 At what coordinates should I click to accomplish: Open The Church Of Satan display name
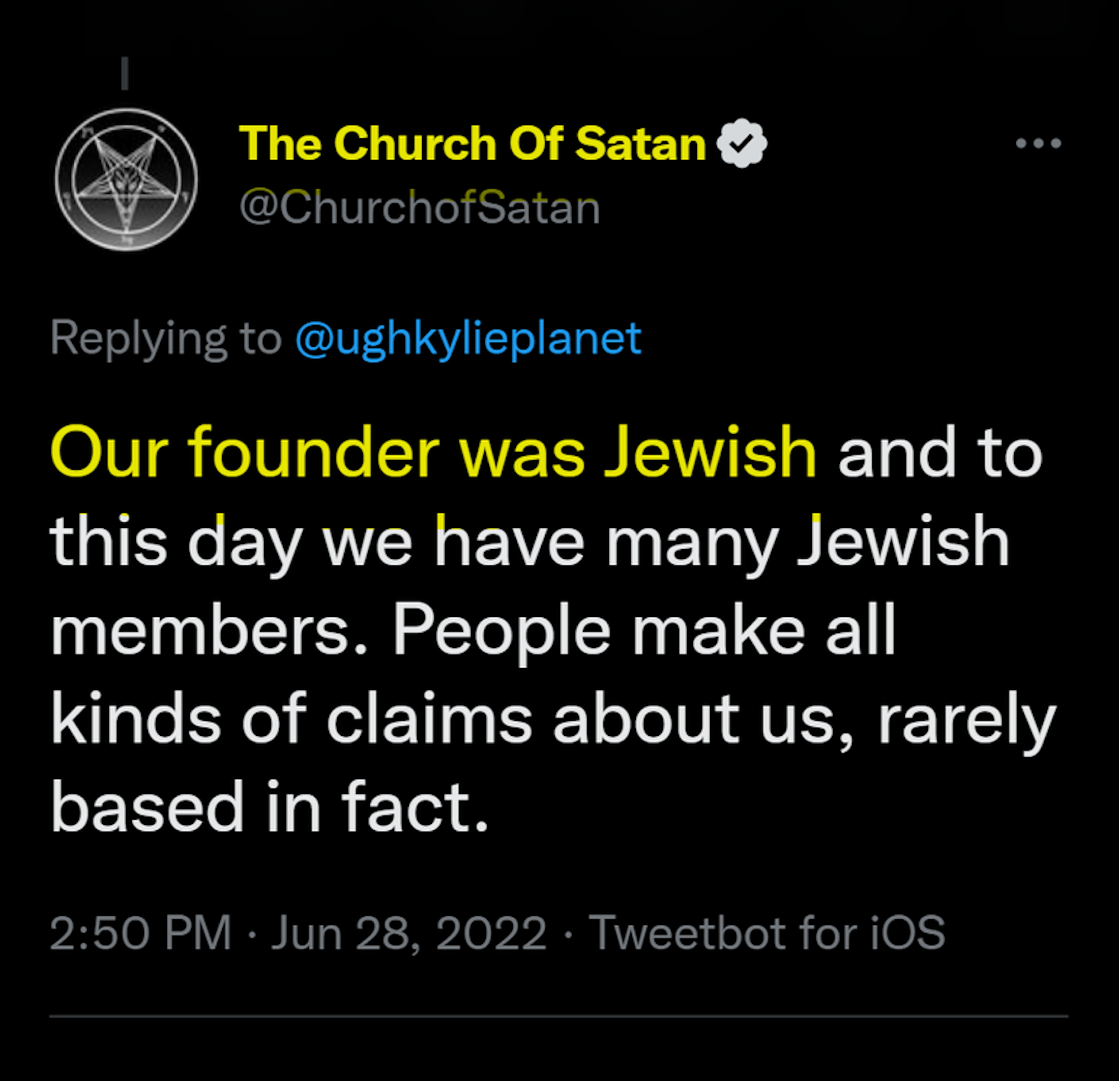click(x=472, y=143)
